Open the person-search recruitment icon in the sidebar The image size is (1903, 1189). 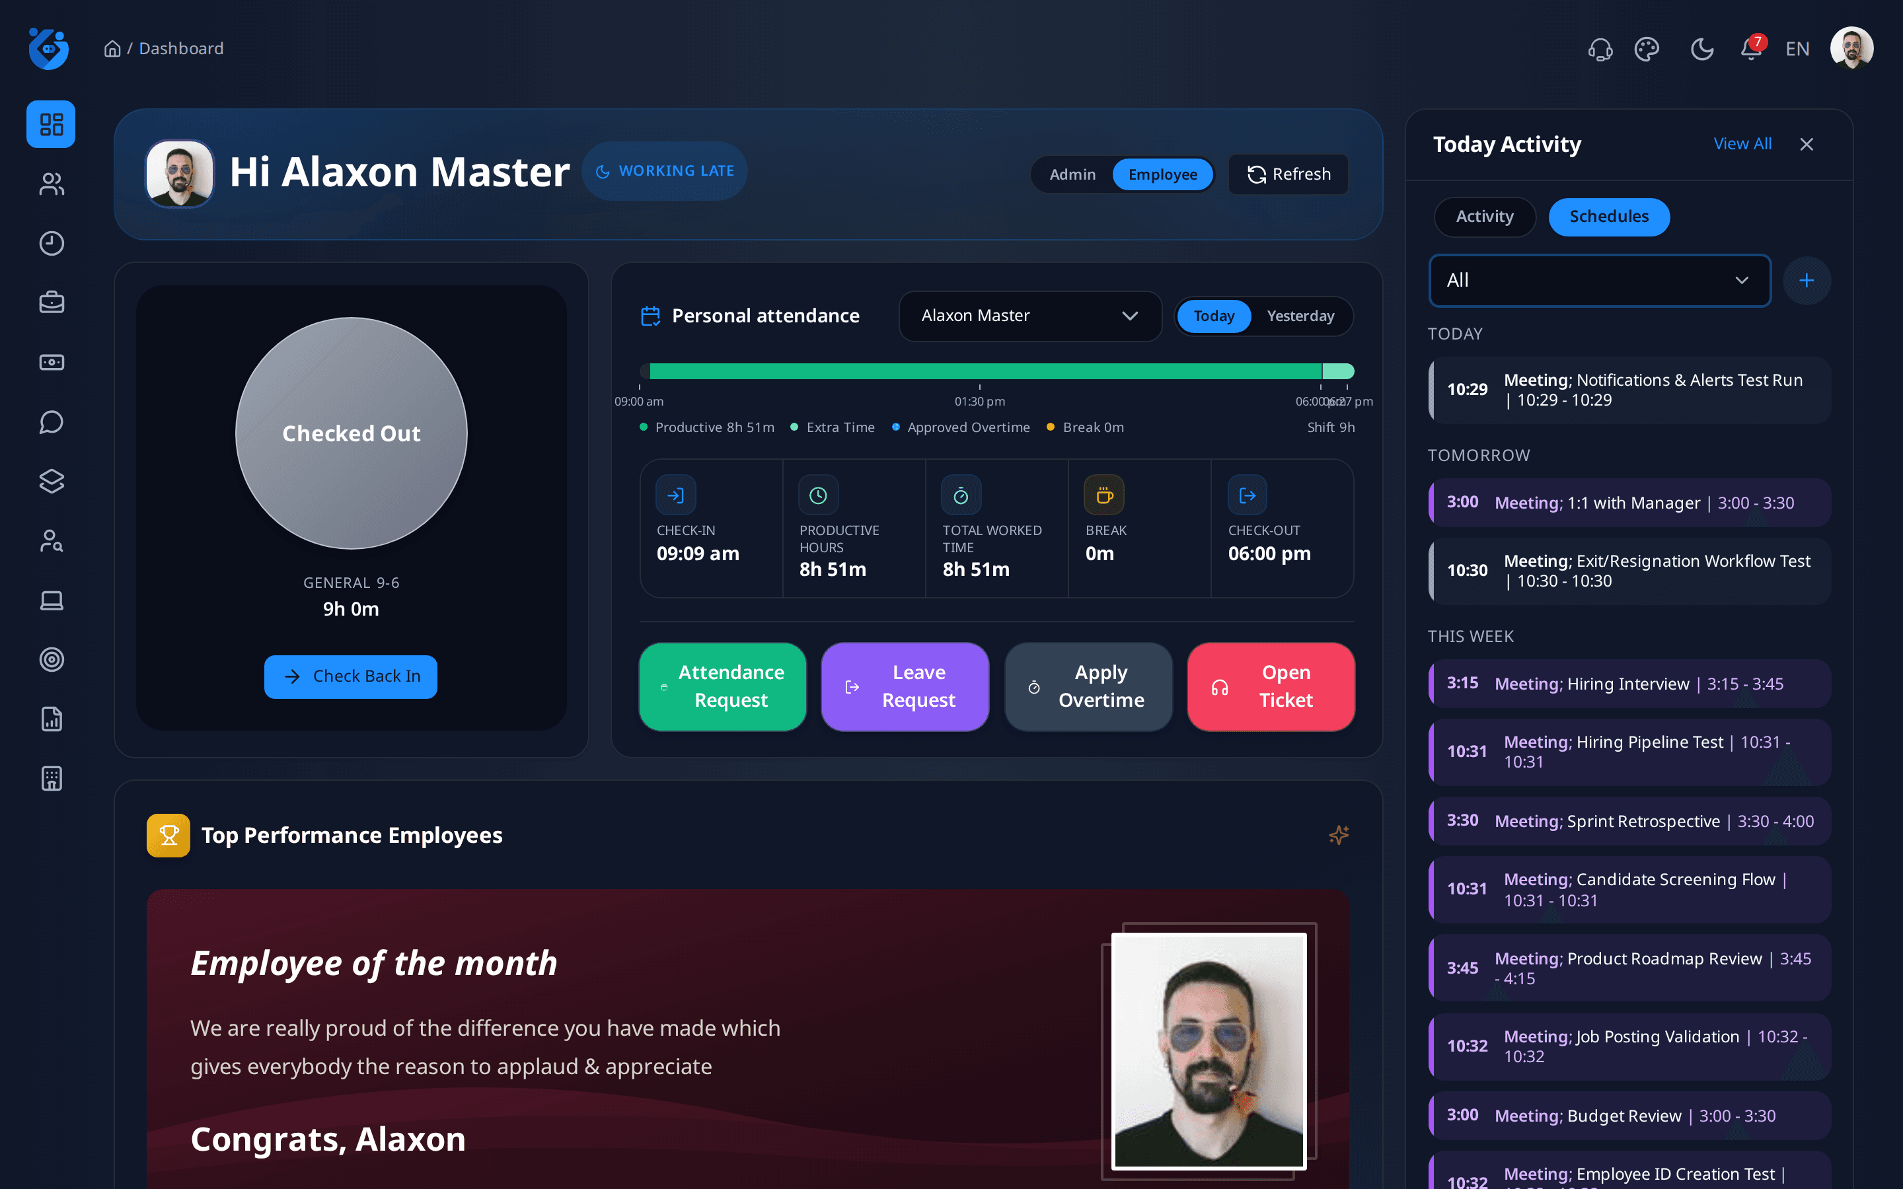[x=51, y=541]
